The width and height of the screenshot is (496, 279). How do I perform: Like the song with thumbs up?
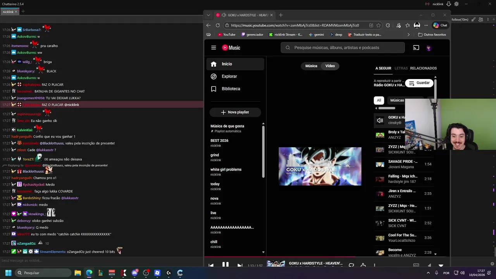(x=363, y=265)
